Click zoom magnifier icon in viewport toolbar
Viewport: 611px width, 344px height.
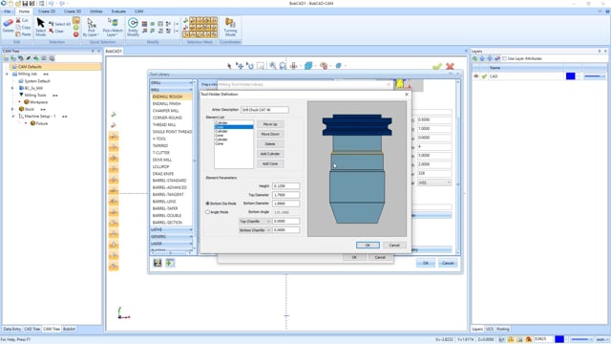273,66
